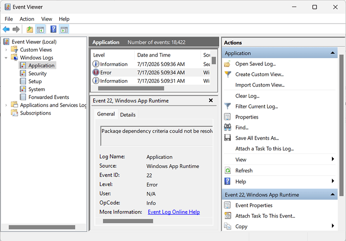Viewport: 346px width, 241px height.
Task: Click the green Refresh icon
Action: click(228, 170)
